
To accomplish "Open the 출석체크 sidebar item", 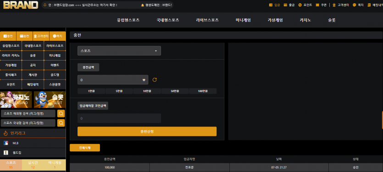I will pos(11,75).
